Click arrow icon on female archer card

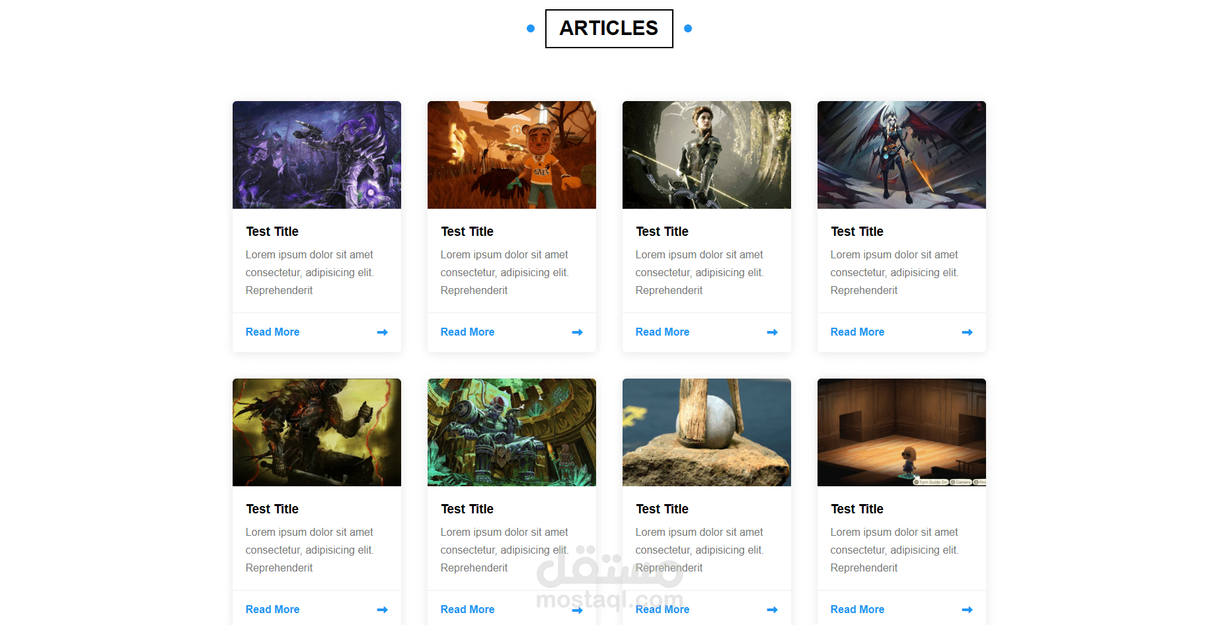click(772, 332)
